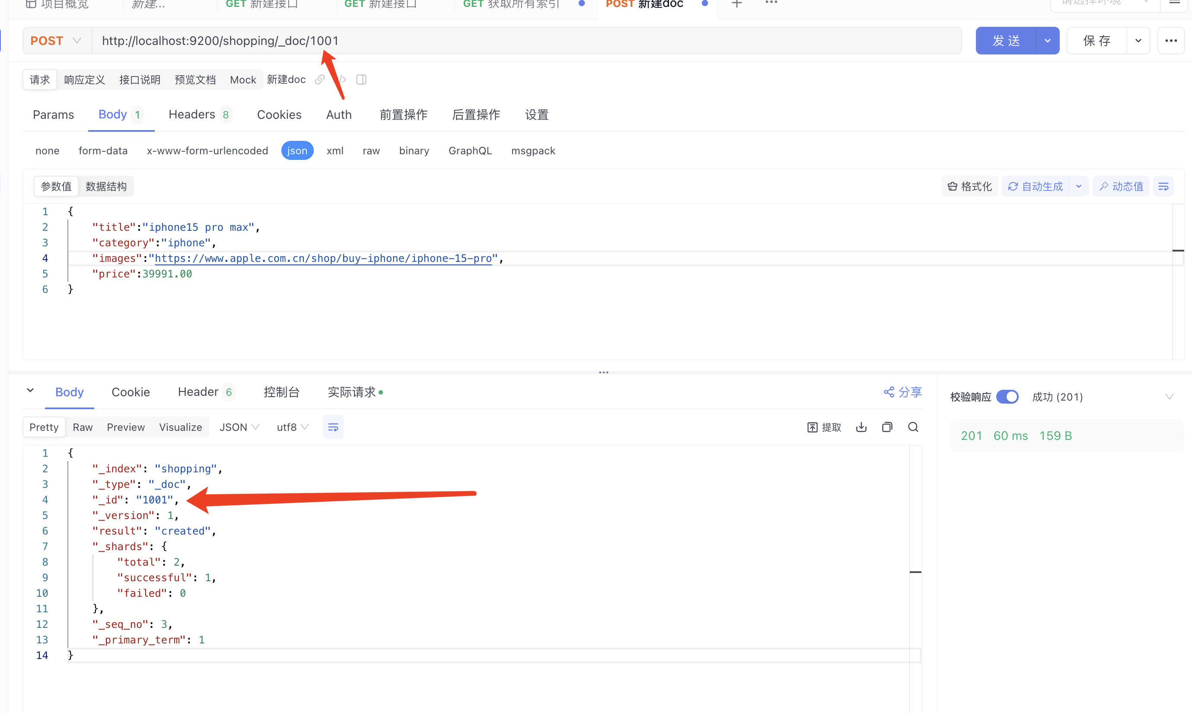1192x713 pixels.
Task: Switch to the Headers request tab
Action: (x=200, y=115)
